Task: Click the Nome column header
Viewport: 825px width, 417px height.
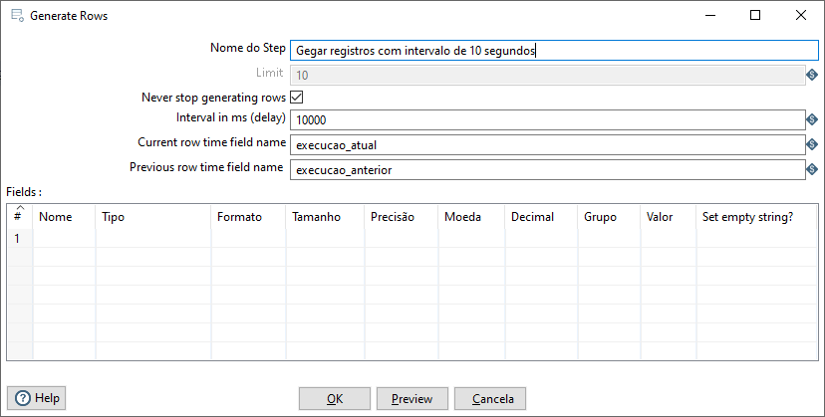Action: tap(64, 216)
